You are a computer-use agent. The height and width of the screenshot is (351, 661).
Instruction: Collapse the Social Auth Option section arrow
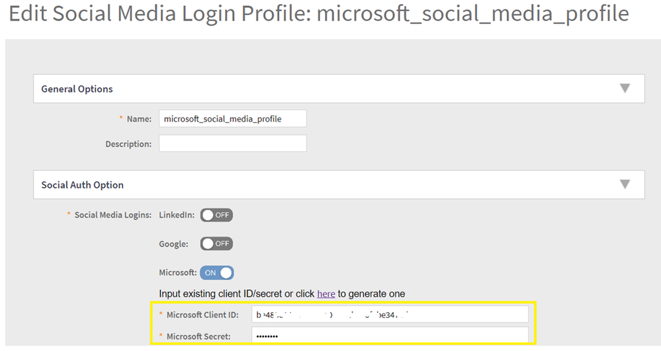point(624,184)
